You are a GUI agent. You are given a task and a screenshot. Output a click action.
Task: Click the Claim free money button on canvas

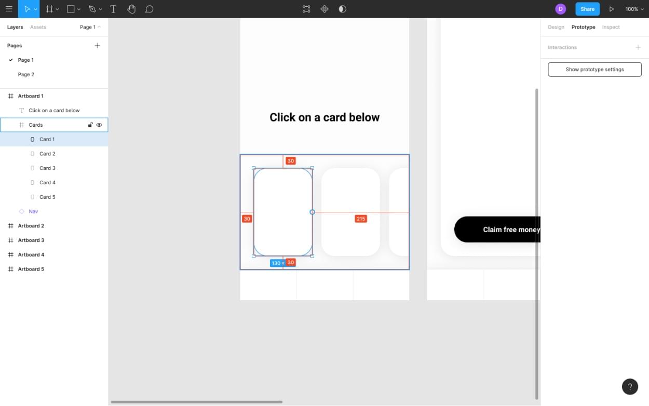pos(497,229)
